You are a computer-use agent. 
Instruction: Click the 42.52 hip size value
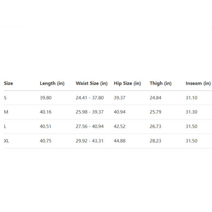pyautogui.click(x=119, y=126)
